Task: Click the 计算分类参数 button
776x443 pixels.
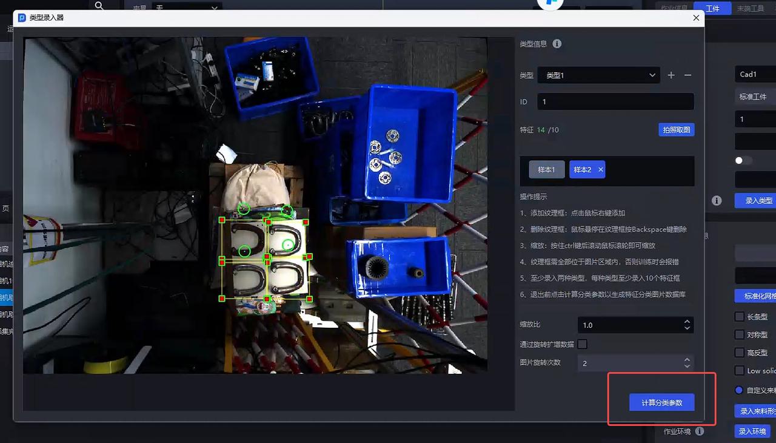Action: (x=661, y=403)
